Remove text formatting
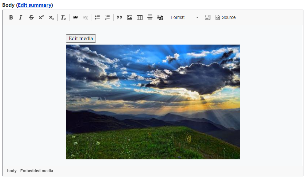The width and height of the screenshot is (305, 177). click(x=63, y=17)
